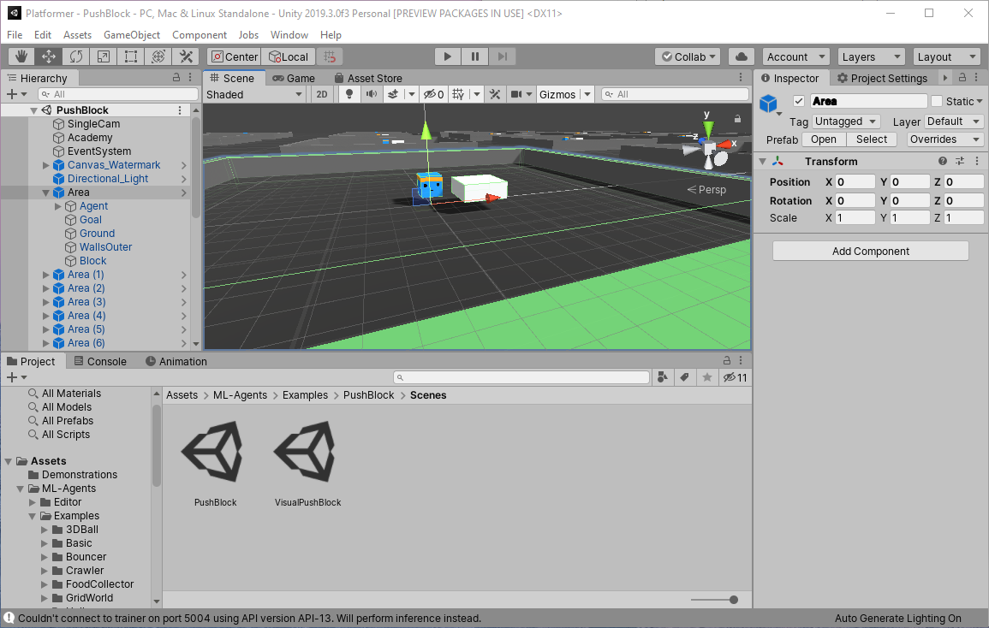
Task: Open the Hierarchy create plus menu
Action: tap(16, 95)
